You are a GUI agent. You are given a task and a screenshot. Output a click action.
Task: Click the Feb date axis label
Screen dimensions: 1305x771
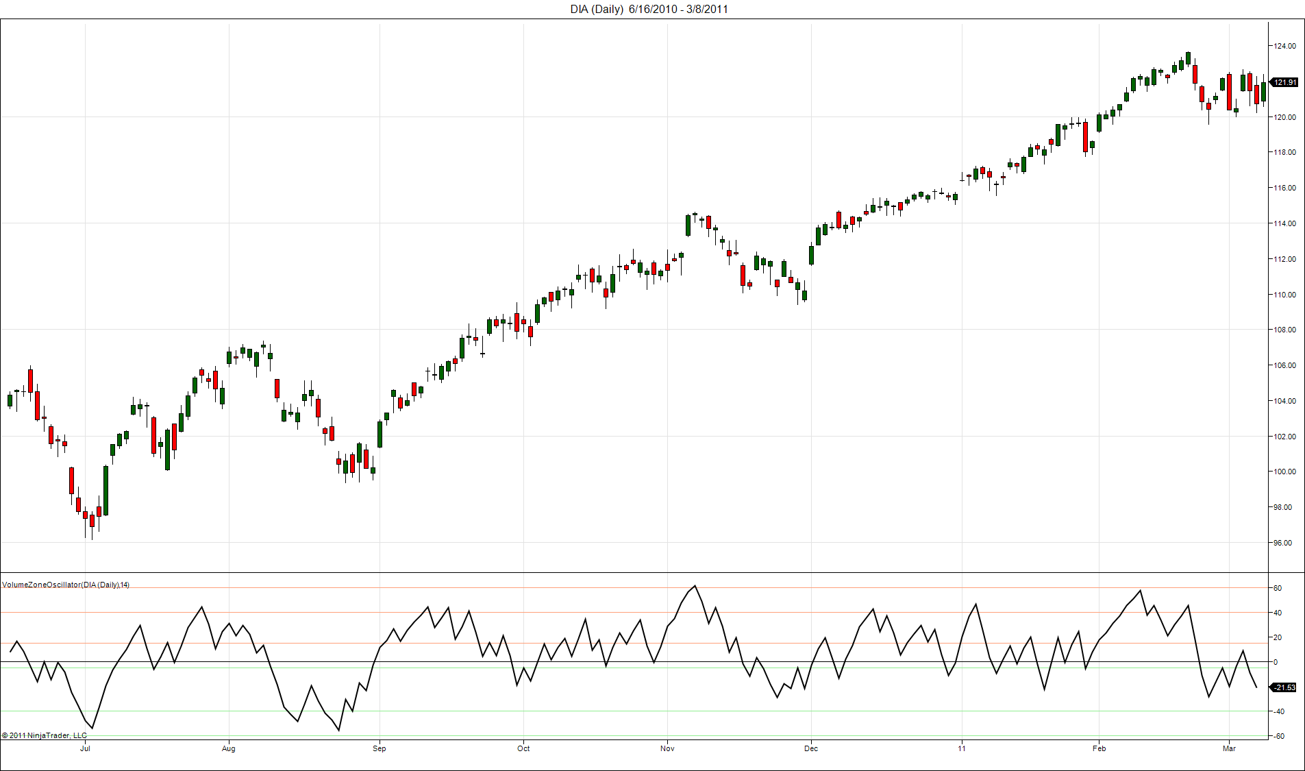coord(1099,748)
